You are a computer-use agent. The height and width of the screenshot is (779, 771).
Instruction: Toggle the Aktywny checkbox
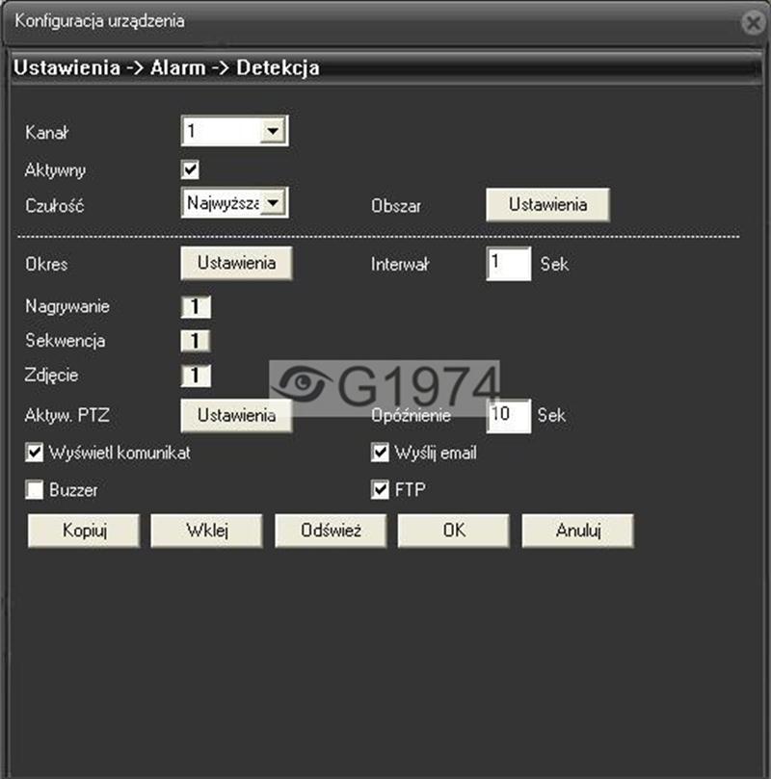[x=190, y=169]
